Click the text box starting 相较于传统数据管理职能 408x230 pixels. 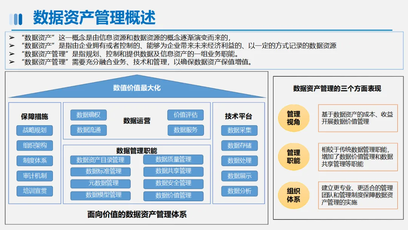358,157
